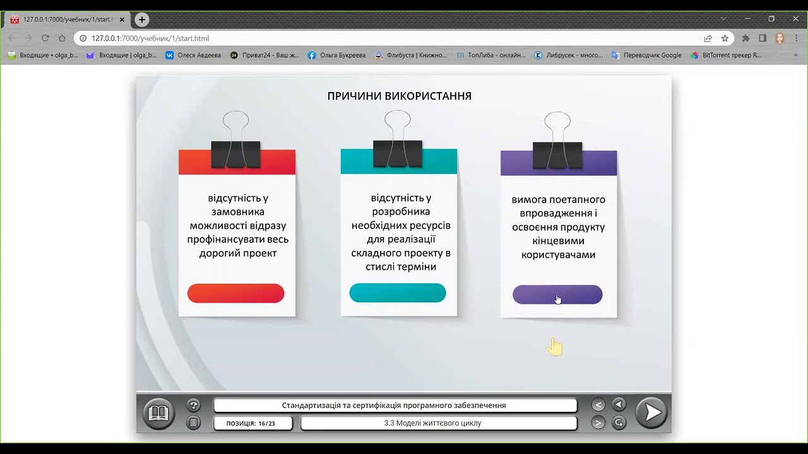Reload the page in the browser
Image resolution: width=808 pixels, height=454 pixels.
[45, 38]
